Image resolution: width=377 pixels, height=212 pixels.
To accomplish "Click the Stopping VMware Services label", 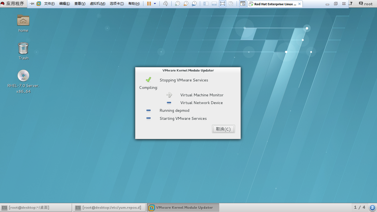I will (x=184, y=80).
